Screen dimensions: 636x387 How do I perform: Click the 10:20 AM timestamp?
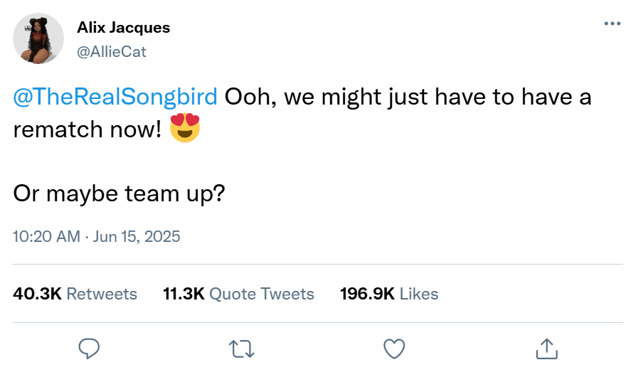pos(46,236)
